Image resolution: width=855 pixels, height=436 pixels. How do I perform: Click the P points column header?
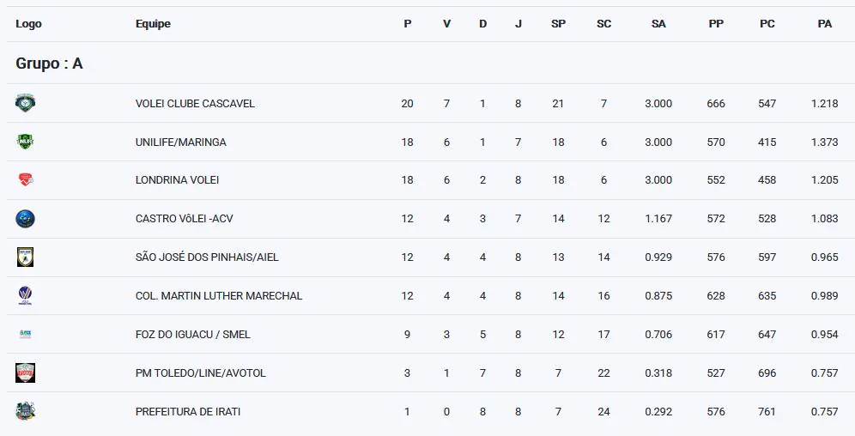pos(407,24)
